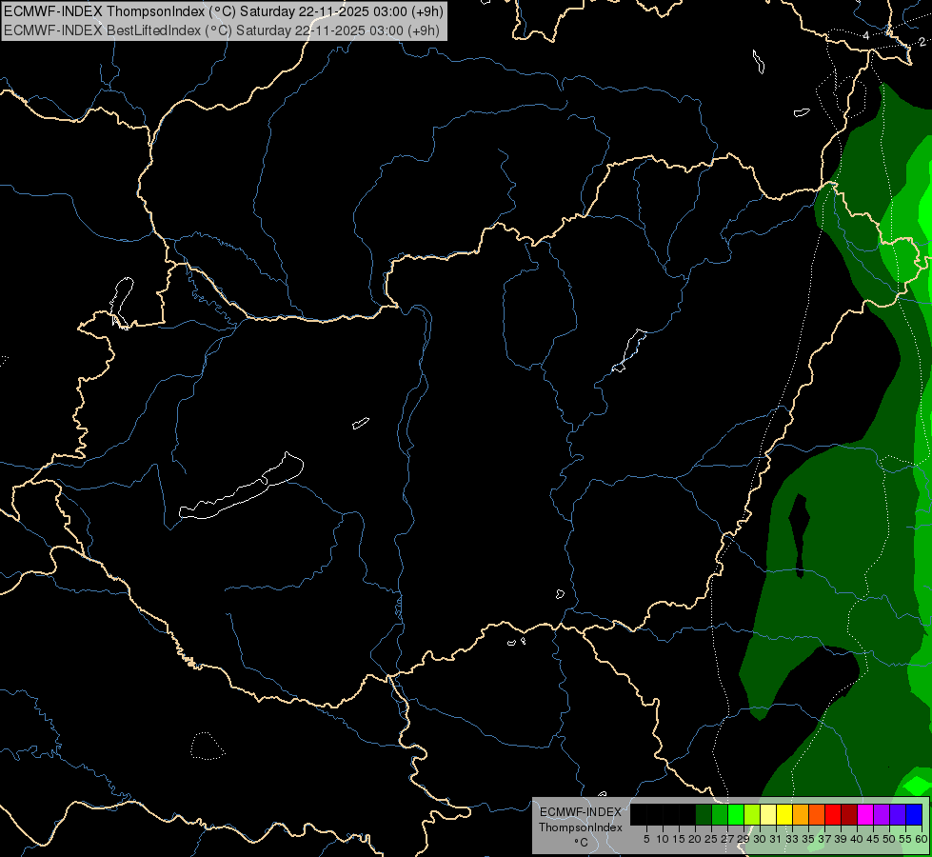This screenshot has width=932, height=857.
Task: Click the legend tick value 33
Action: [792, 839]
